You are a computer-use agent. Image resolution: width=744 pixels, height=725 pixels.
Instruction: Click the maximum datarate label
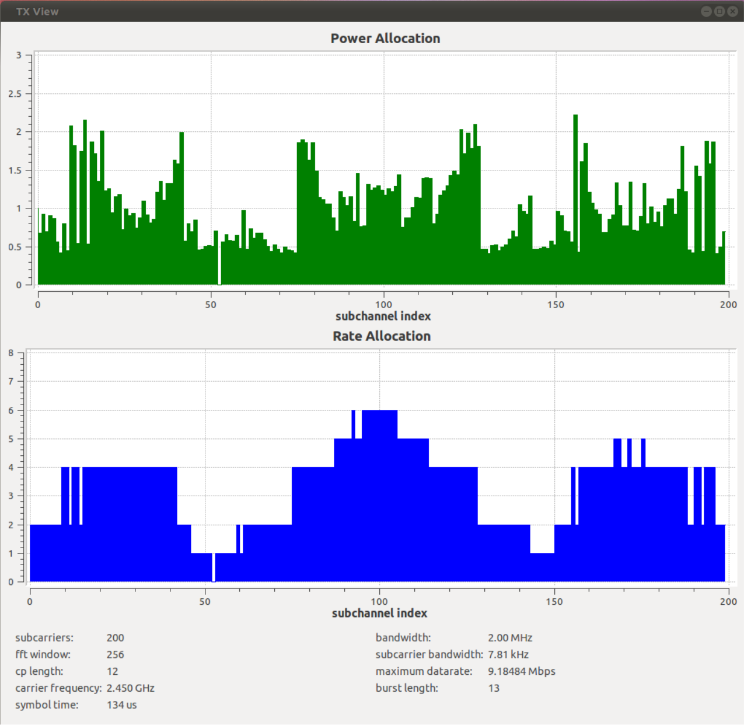tap(424, 671)
